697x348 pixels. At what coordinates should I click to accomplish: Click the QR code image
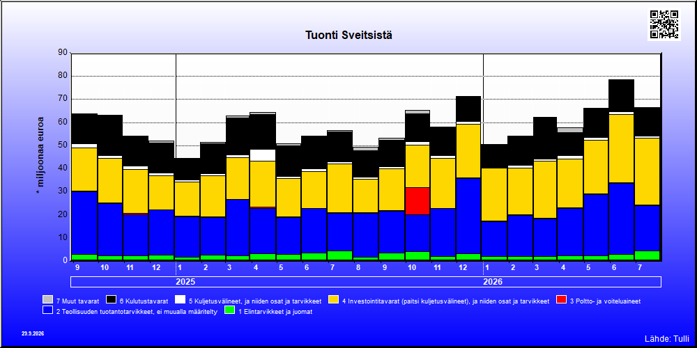[664, 24]
